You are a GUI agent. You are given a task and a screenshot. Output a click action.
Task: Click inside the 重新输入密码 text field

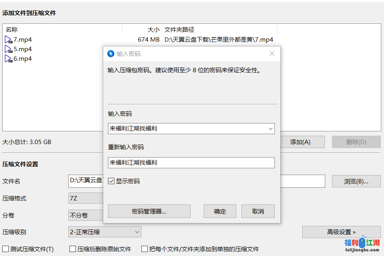(191, 163)
